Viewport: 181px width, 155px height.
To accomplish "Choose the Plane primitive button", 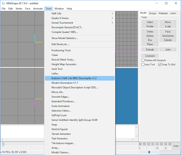I will point(150,44).
